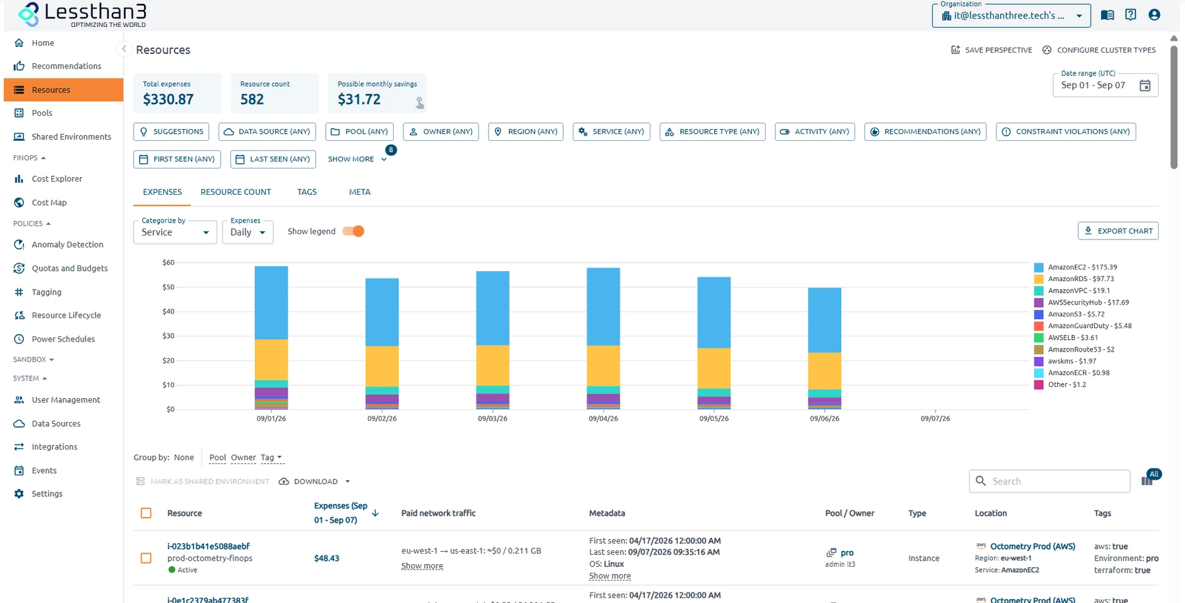Click the Save Perspective button
The width and height of the screenshot is (1185, 603).
(991, 50)
